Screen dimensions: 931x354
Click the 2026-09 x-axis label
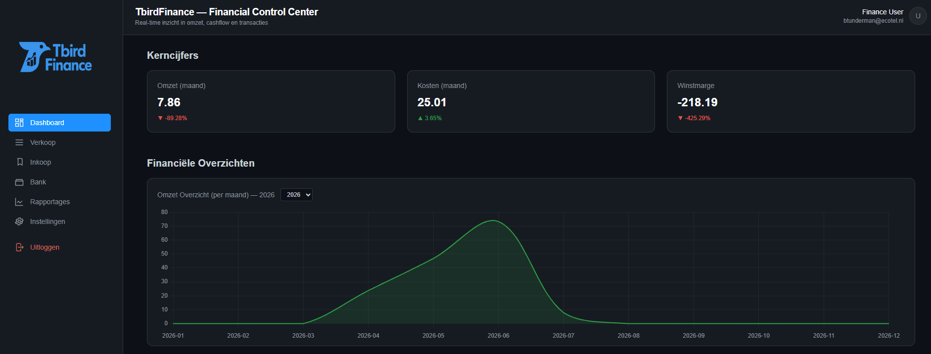[x=694, y=336]
